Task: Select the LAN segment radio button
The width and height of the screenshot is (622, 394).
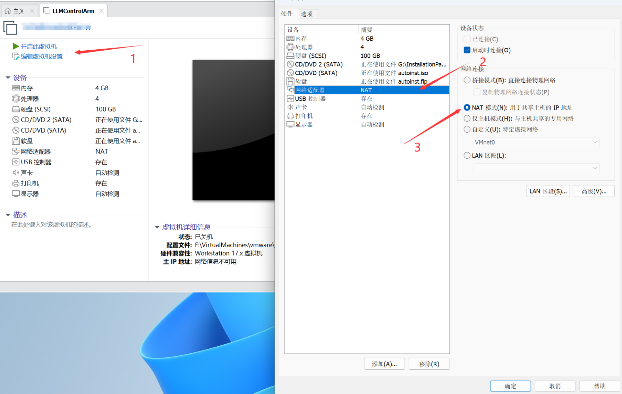Action: click(467, 155)
